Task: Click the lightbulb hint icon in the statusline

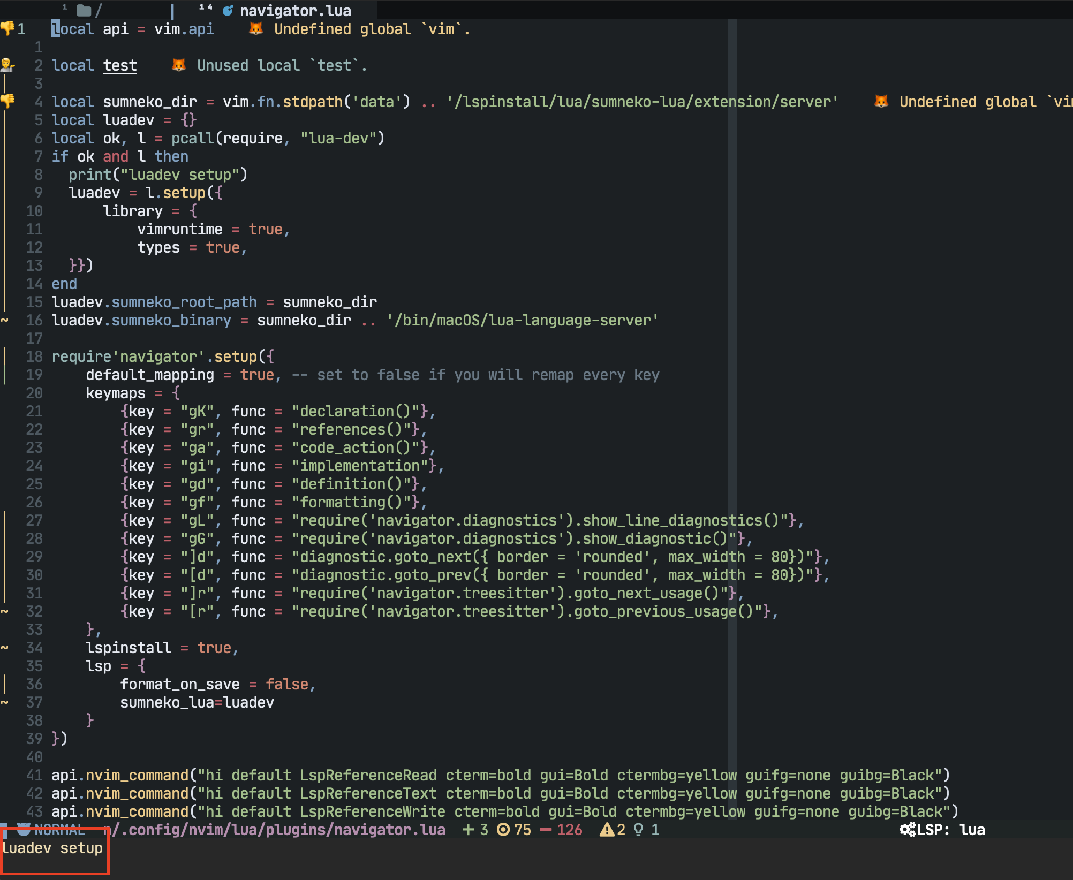Action: click(x=638, y=830)
